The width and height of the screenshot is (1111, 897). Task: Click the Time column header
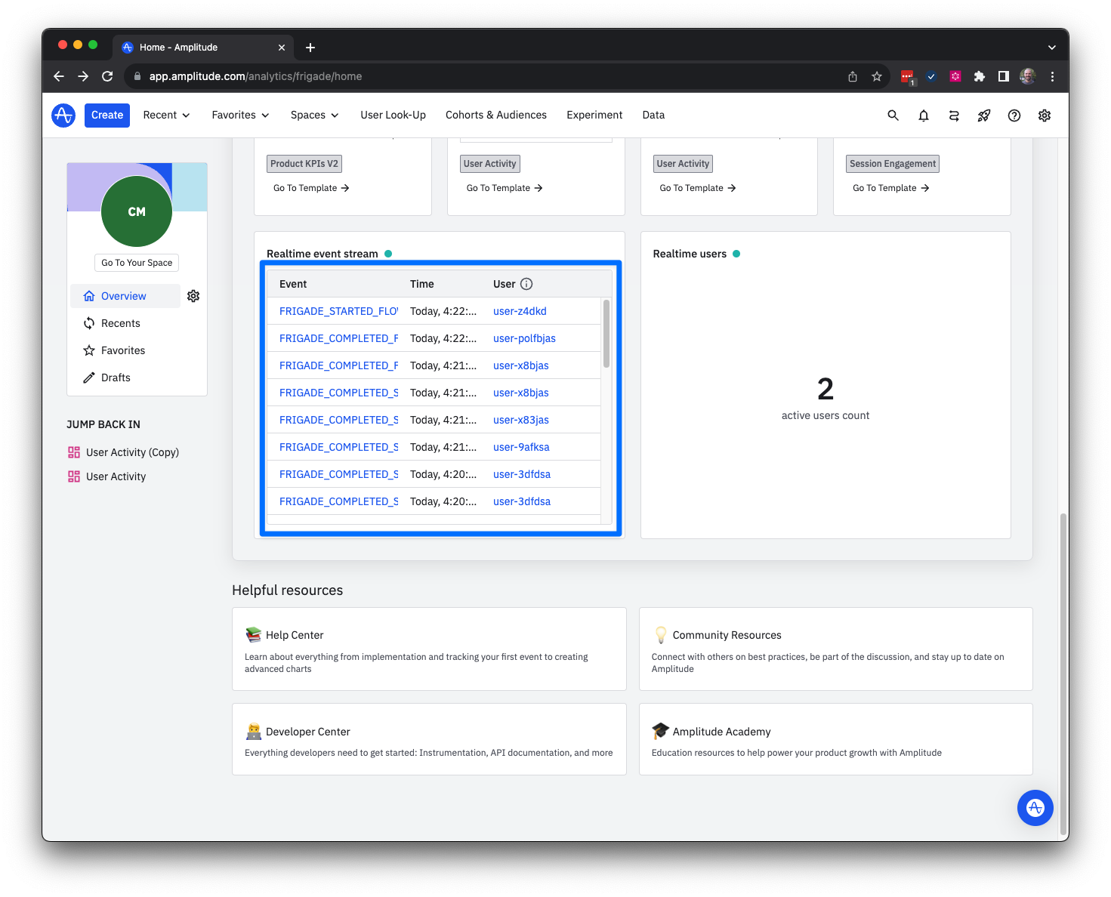(x=422, y=284)
